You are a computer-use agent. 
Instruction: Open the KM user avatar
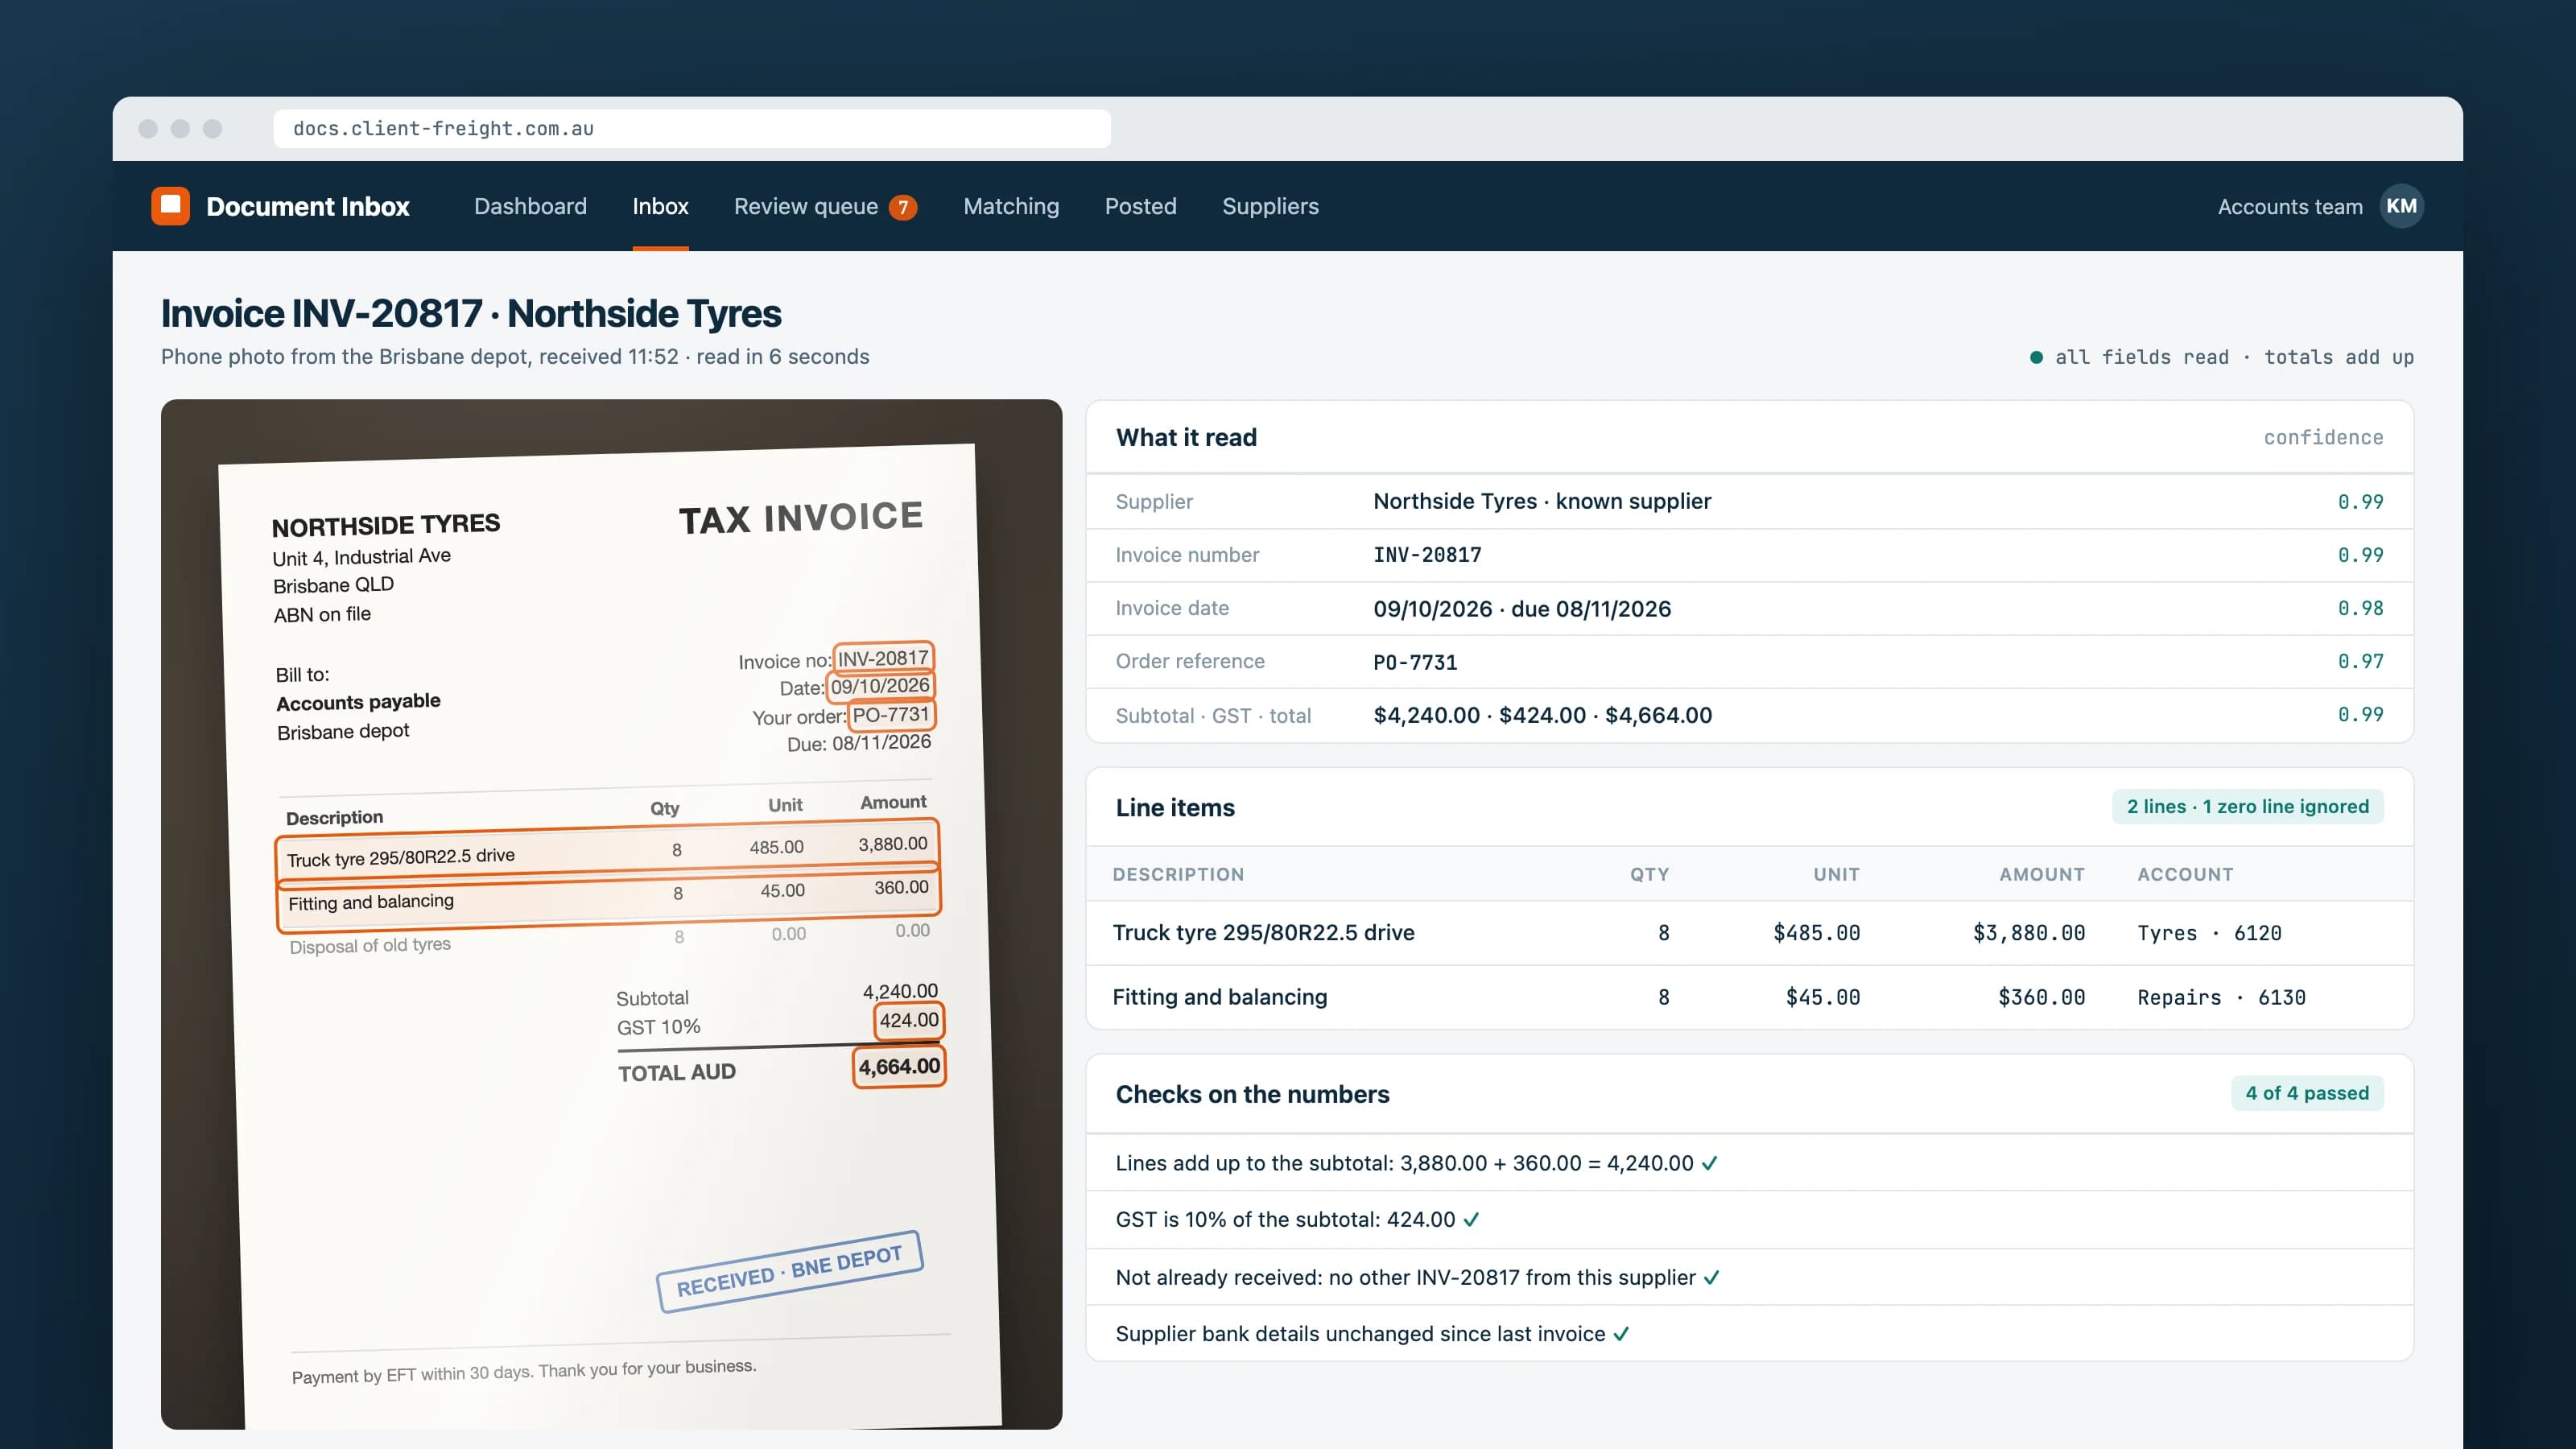[x=2401, y=206]
